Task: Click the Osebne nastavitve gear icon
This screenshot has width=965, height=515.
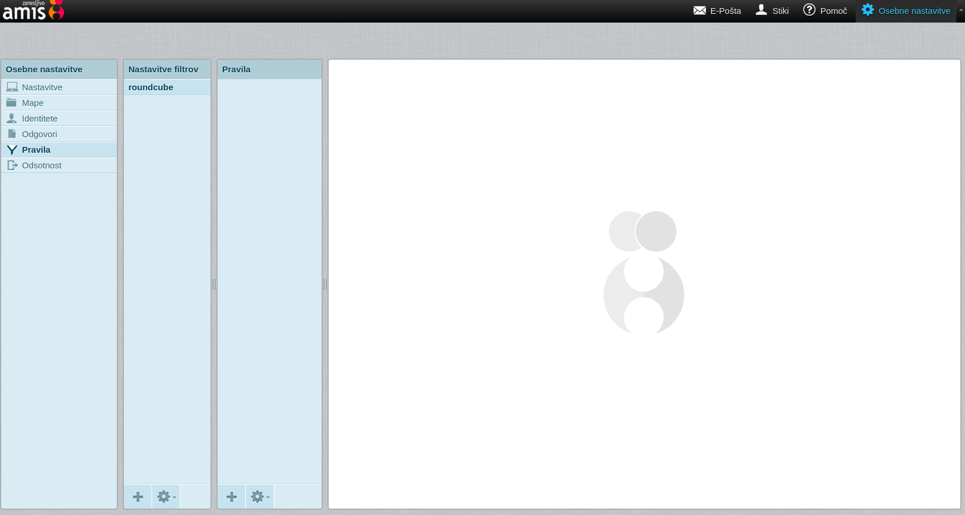Action: pyautogui.click(x=868, y=10)
